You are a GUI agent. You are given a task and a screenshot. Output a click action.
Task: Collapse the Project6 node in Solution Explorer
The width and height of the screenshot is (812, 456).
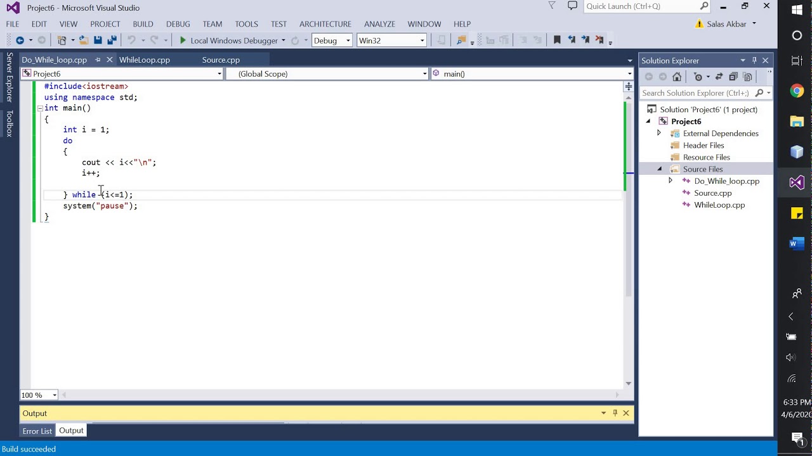tap(648, 121)
